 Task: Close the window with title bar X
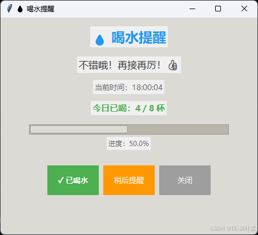click(x=244, y=9)
